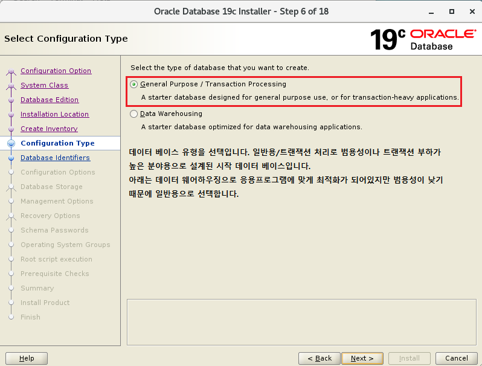Go back with the < Back button

[x=320, y=358]
